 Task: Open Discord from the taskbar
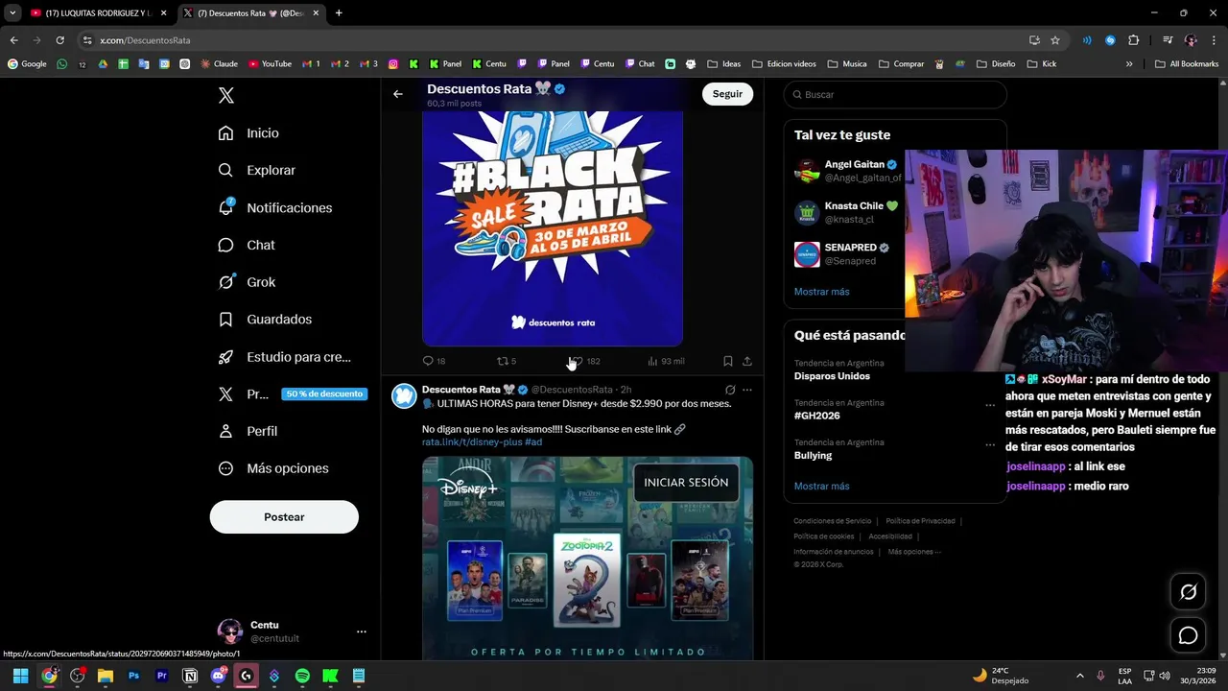coord(218,676)
